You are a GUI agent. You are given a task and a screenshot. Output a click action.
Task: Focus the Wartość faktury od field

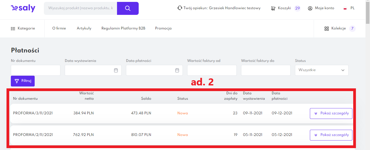(x=212, y=70)
